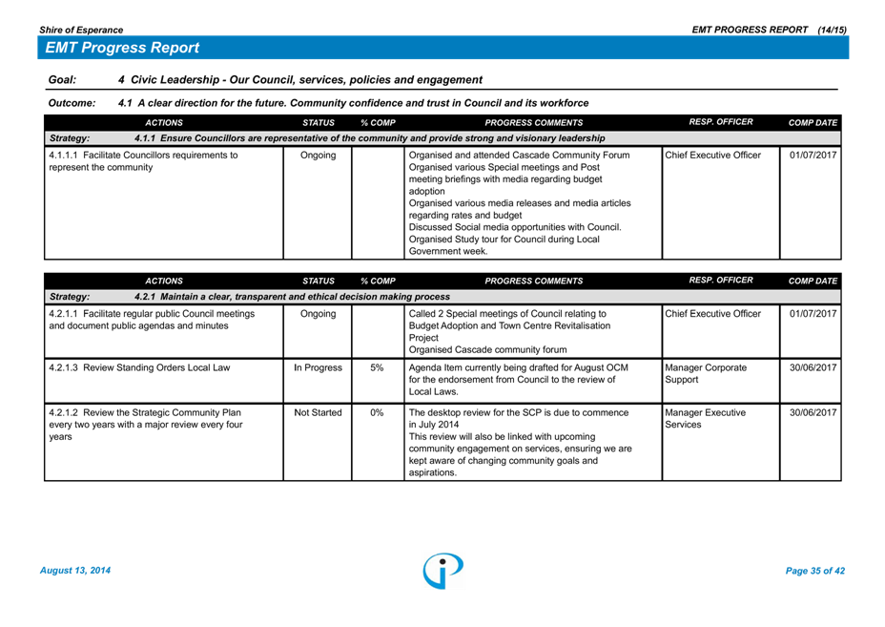This screenshot has width=885, height=627.
Task: Click 30/06/2017 date for action 4.2.1.3
Action: (813, 367)
